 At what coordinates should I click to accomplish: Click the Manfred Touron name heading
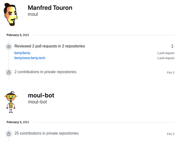click(50, 8)
